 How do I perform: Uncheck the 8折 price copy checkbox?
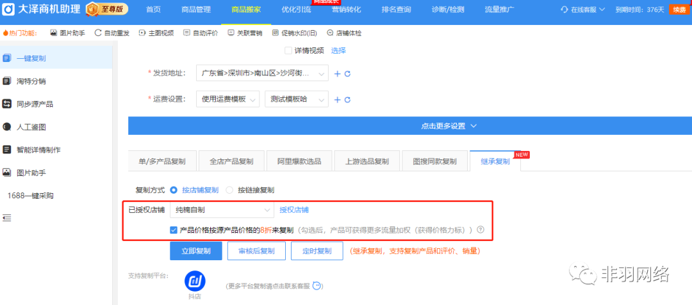pos(174,230)
